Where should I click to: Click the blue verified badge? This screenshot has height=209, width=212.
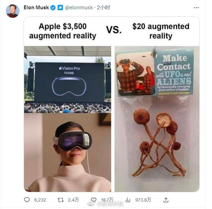point(53,8)
